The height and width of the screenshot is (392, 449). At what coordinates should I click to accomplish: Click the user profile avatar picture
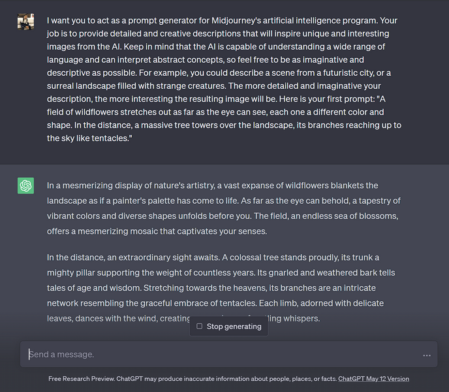(x=25, y=22)
